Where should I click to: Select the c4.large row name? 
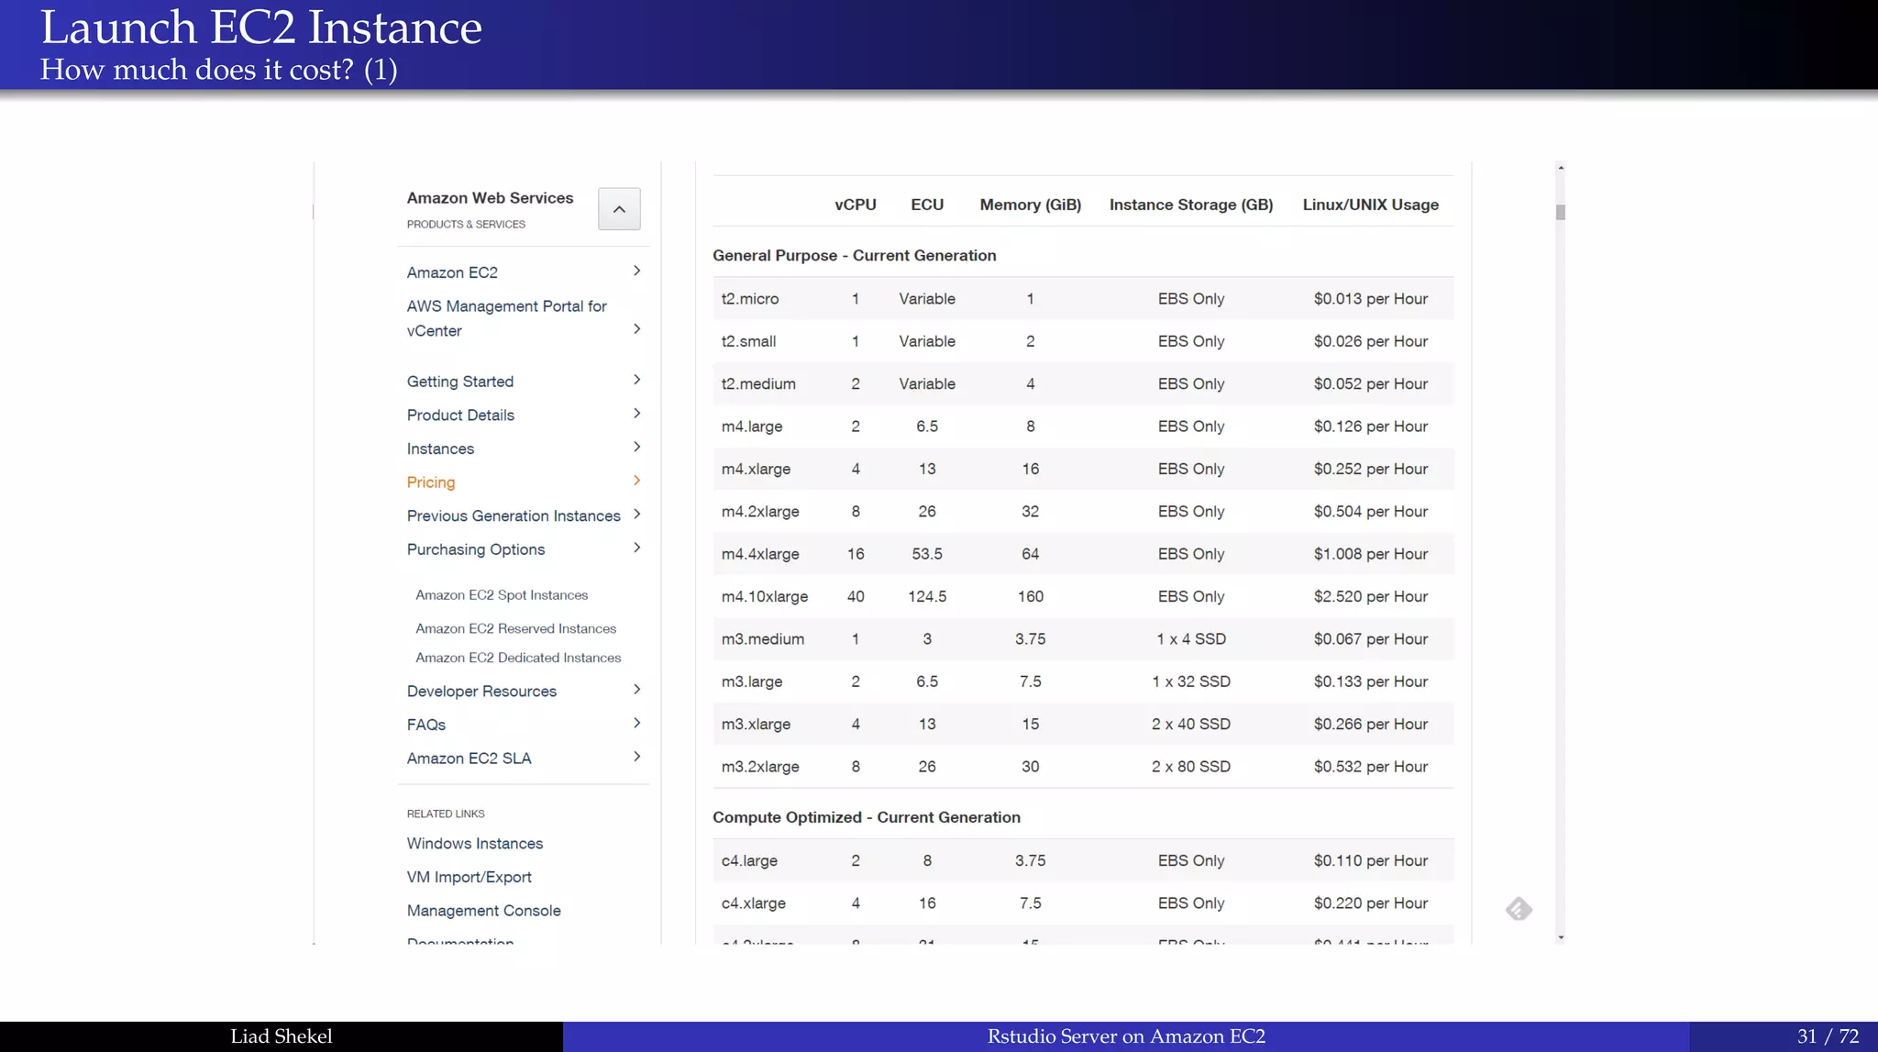pyautogui.click(x=749, y=861)
